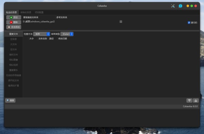Click the 手动添加 manual add button
Screen dimensions: 204x134
click(x=14, y=27)
